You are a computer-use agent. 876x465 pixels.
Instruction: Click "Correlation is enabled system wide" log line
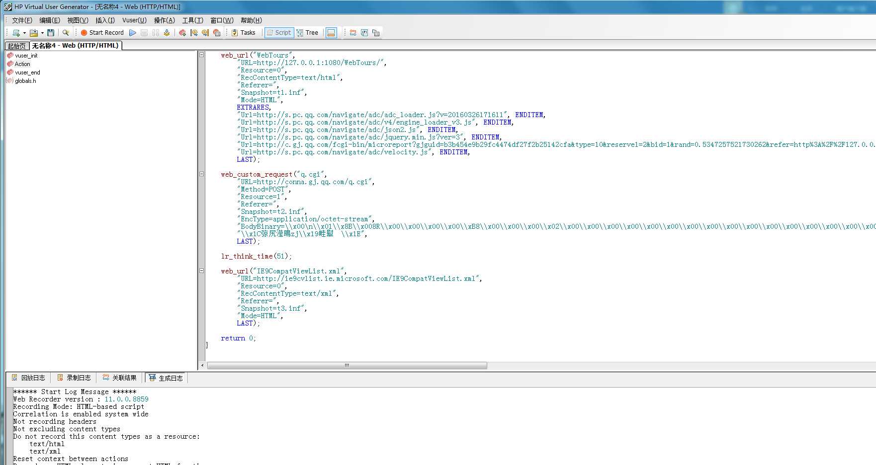(81, 414)
